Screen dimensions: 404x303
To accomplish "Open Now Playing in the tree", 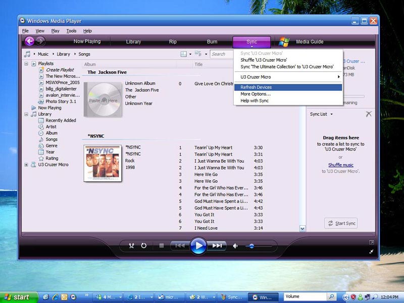I will point(49,108).
